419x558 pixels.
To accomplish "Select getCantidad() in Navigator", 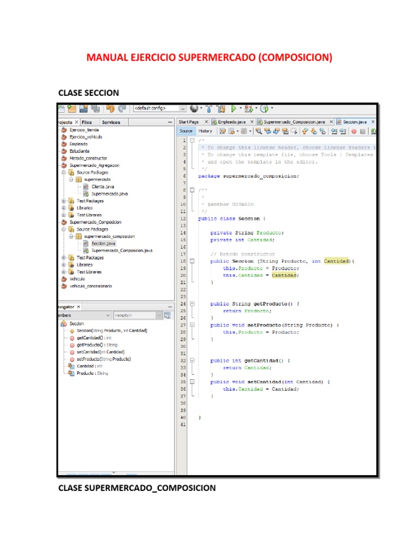I will tap(94, 338).
